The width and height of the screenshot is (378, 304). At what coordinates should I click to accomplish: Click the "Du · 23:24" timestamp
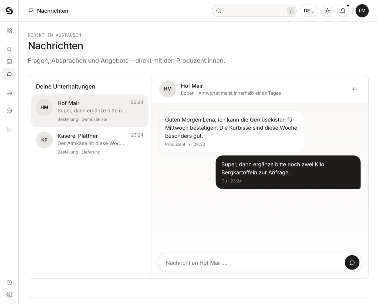tap(232, 181)
